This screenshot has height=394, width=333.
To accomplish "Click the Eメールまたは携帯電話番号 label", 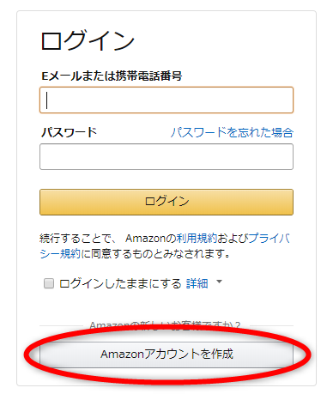I will pos(112,76).
